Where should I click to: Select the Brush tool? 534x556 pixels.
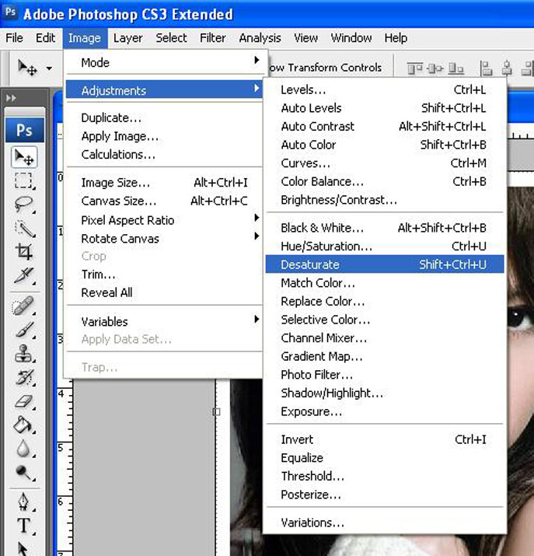point(24,330)
